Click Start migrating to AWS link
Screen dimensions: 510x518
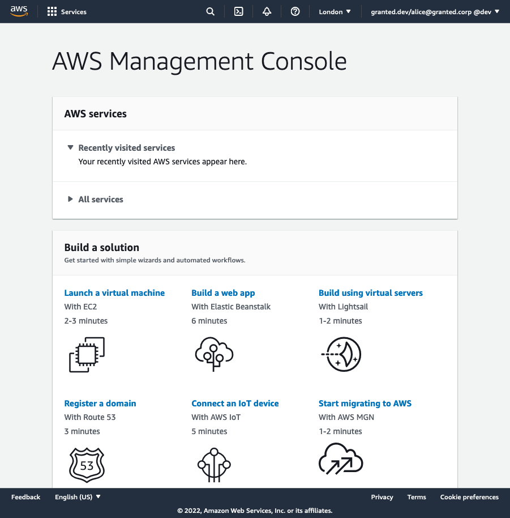tap(365, 404)
